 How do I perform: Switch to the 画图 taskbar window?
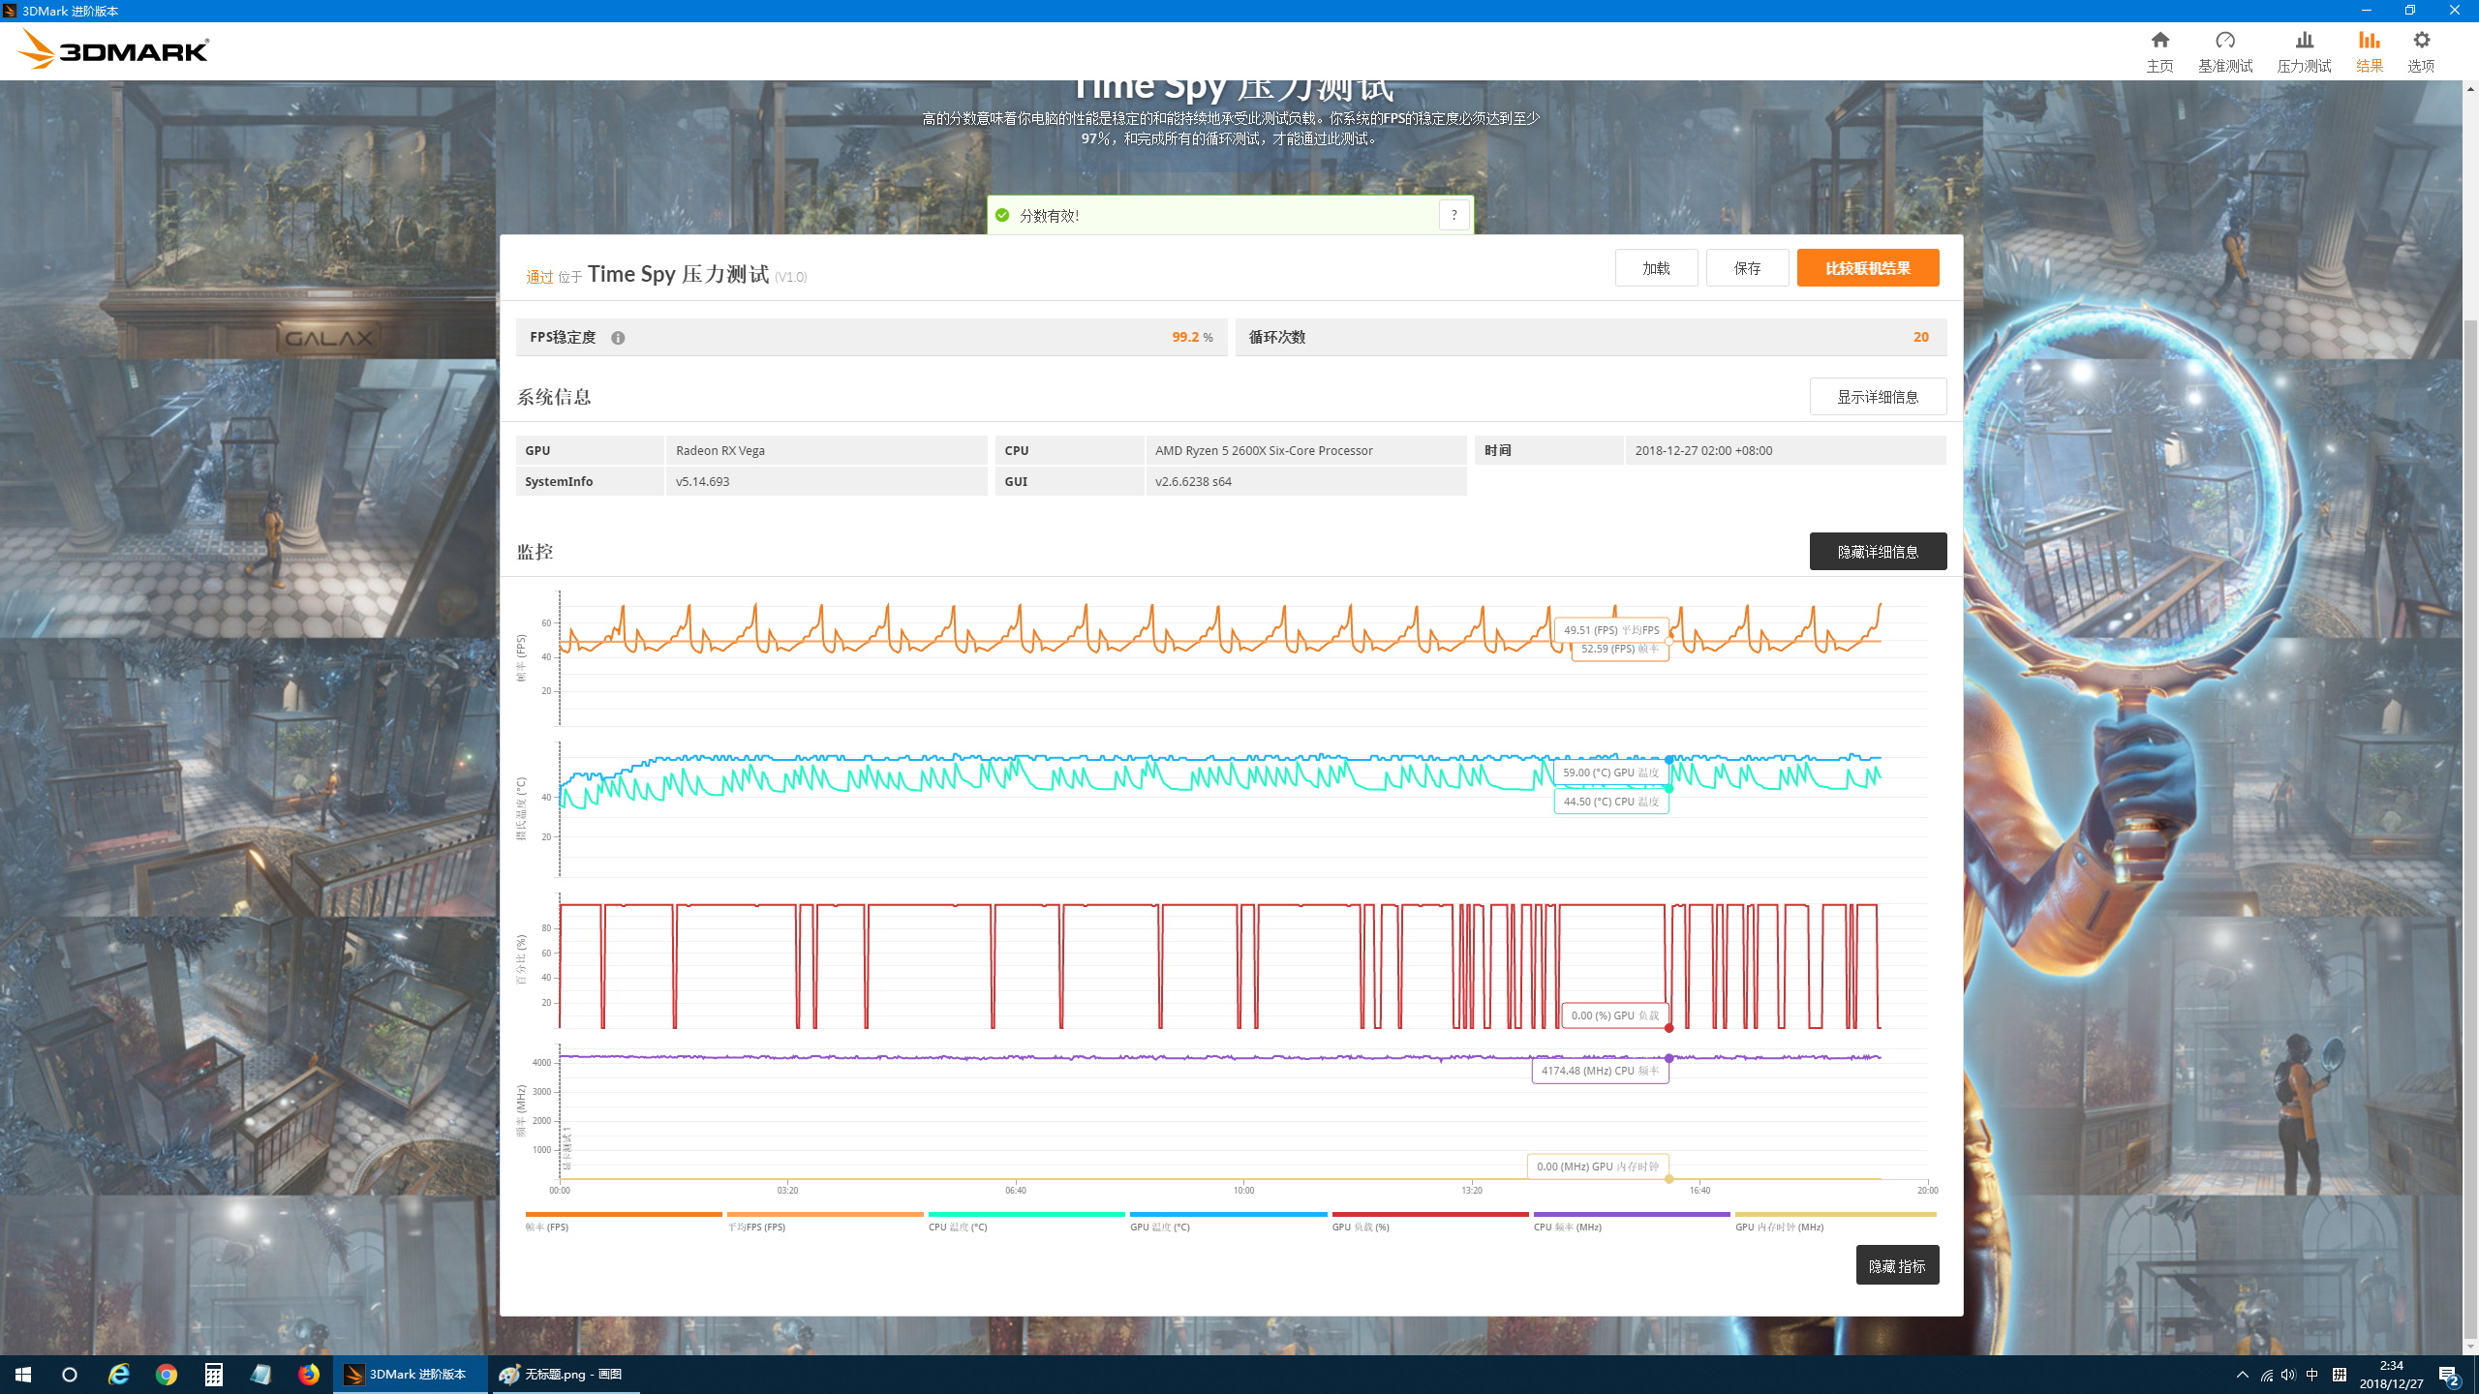coord(564,1374)
